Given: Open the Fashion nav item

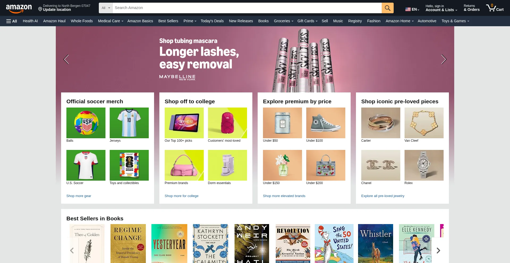Looking at the screenshot, I should (x=374, y=21).
